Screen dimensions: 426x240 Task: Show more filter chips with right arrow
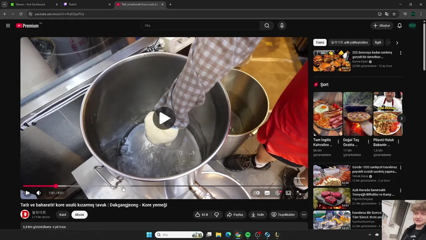pyautogui.click(x=397, y=43)
